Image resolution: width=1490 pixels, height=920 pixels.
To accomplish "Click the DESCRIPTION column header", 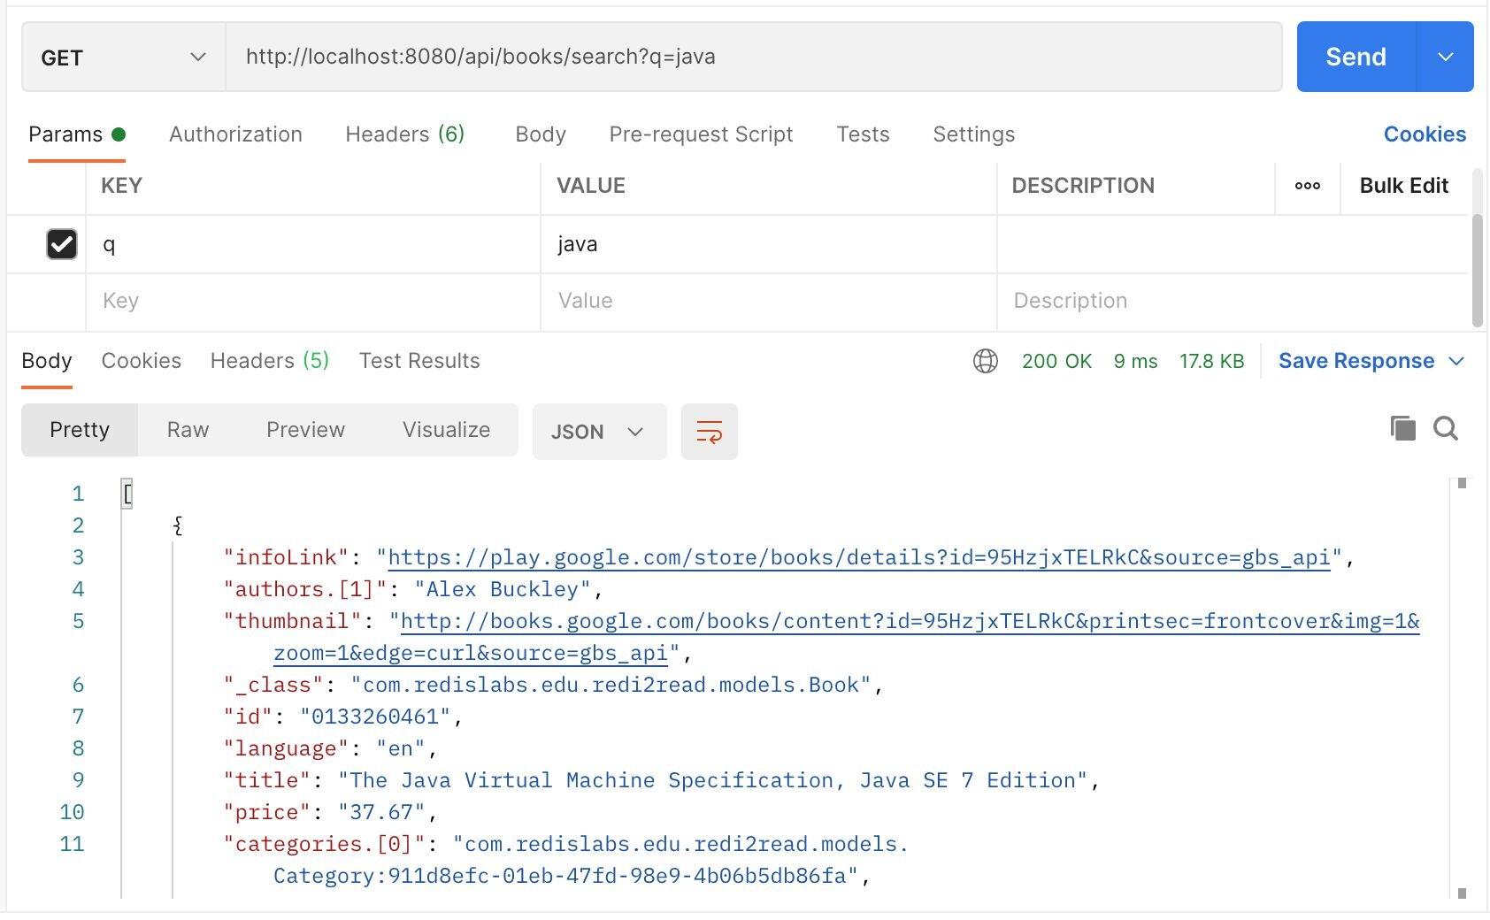I will 1083,186.
